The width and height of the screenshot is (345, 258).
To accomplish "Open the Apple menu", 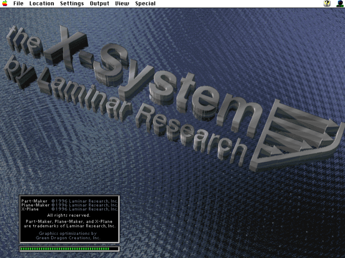I will (5, 4).
